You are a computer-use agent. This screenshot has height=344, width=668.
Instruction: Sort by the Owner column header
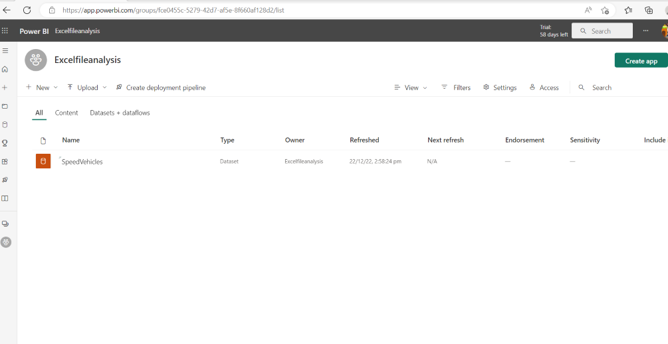coord(295,140)
